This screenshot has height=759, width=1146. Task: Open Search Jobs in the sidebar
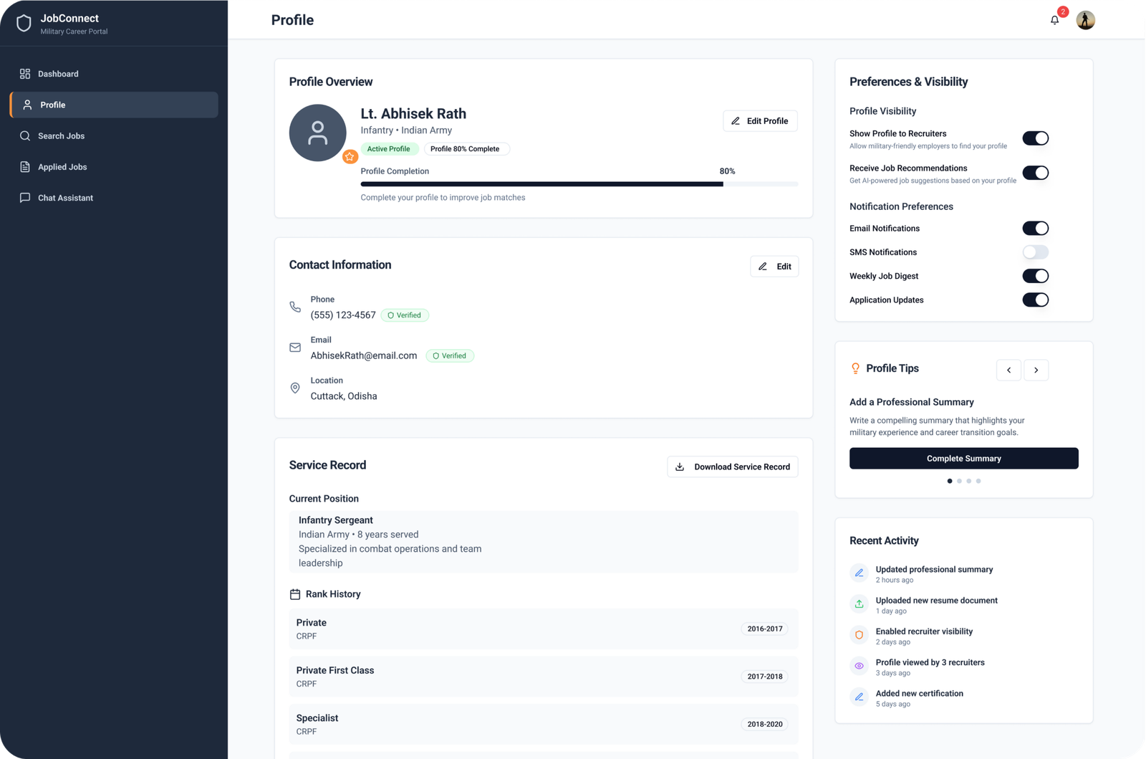[x=61, y=136]
